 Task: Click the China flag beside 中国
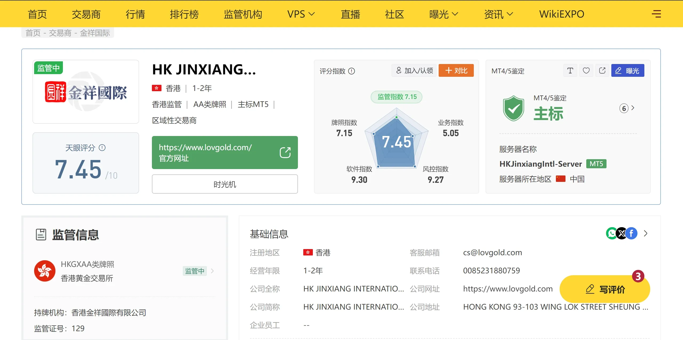(560, 179)
